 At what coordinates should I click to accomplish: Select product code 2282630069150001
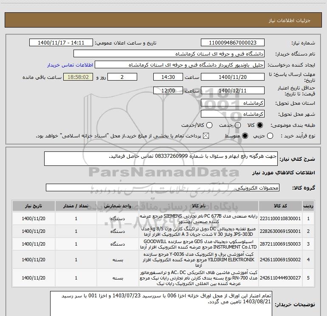[x=280, y=231]
